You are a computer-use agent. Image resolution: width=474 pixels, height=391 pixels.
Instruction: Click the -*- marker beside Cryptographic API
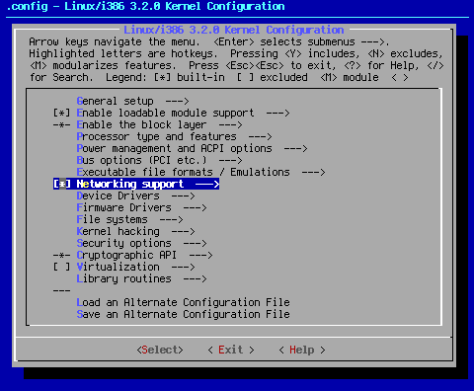pyautogui.click(x=61, y=255)
